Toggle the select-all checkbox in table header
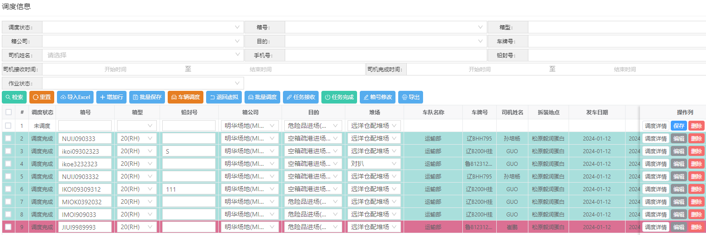 pos(9,112)
